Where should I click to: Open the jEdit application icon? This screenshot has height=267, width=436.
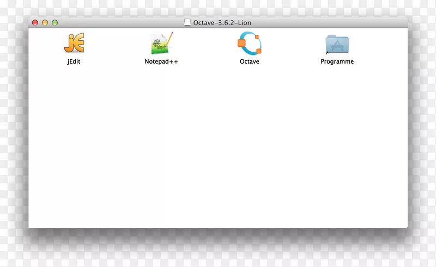coord(74,43)
